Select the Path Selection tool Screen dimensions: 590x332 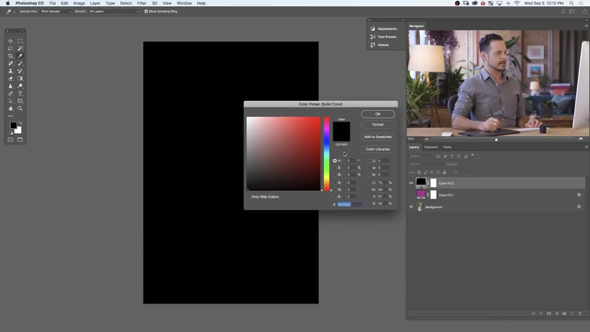point(10,101)
